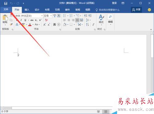Viewport: 154px width, 114px height.
Task: Center the paragraph text
Action: point(69,20)
